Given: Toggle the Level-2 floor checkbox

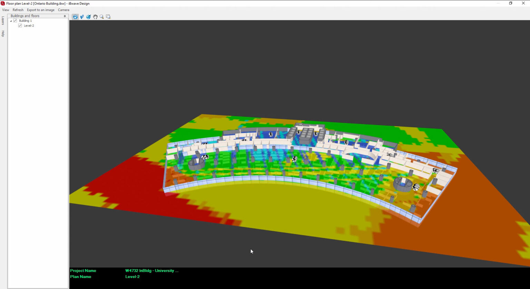Looking at the screenshot, I should click(x=20, y=25).
